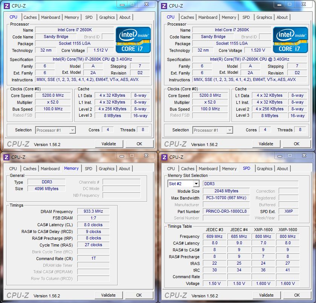
Task: Open Memory tab in the 1.520 V window
Action: tap(229, 17)
